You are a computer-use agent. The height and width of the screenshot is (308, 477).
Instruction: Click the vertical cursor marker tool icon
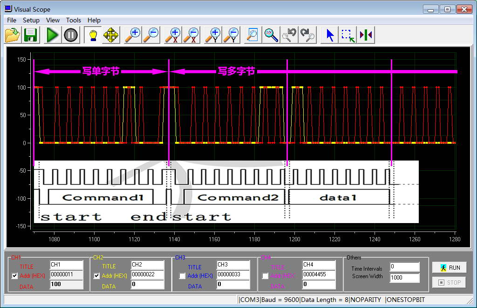(366, 35)
